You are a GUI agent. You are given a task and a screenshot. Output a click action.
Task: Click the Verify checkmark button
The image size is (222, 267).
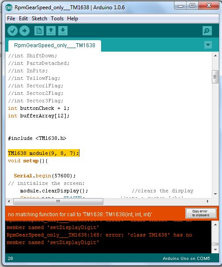click(12, 31)
